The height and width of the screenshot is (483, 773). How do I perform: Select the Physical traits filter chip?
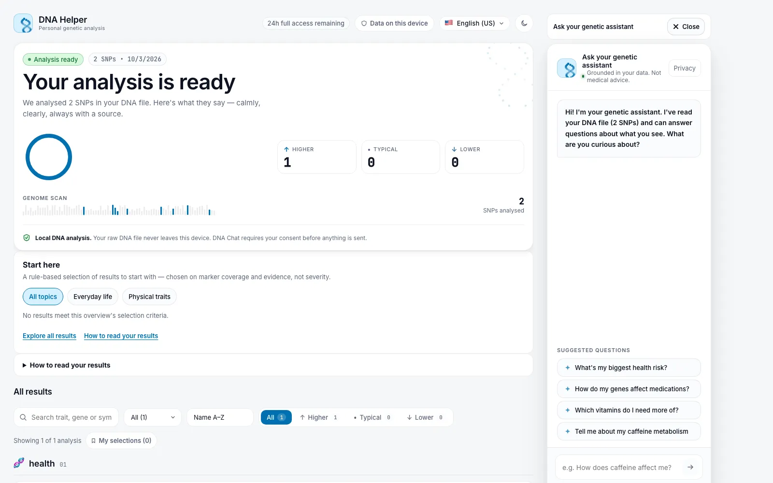click(x=149, y=297)
